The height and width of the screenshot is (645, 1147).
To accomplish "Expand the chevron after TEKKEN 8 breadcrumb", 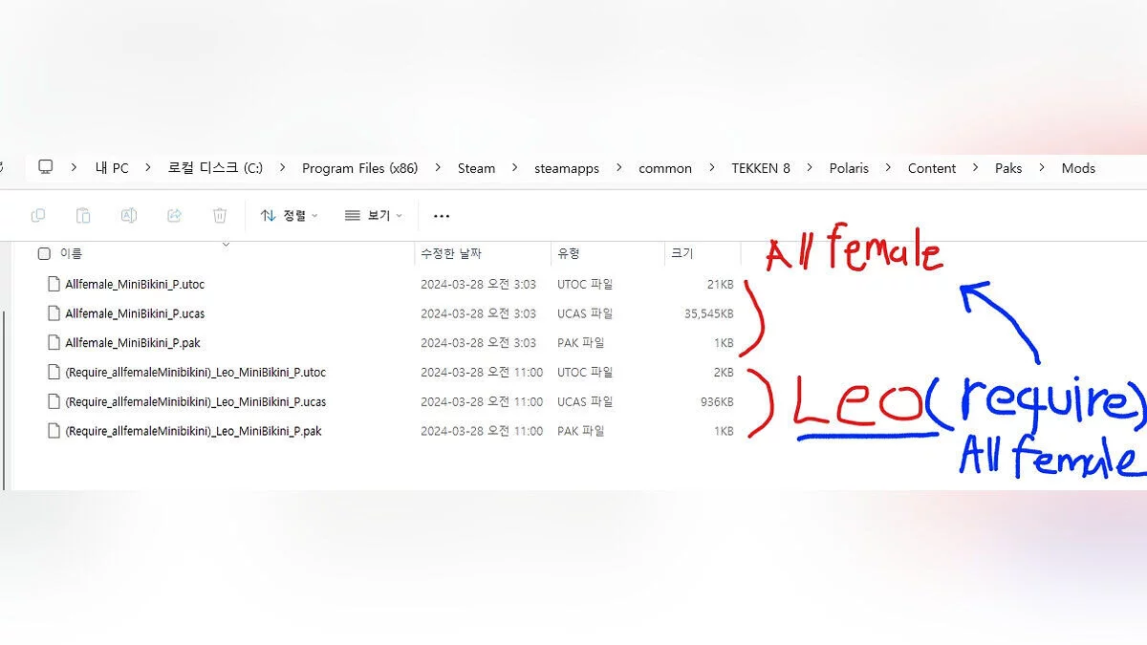I will click(x=809, y=168).
